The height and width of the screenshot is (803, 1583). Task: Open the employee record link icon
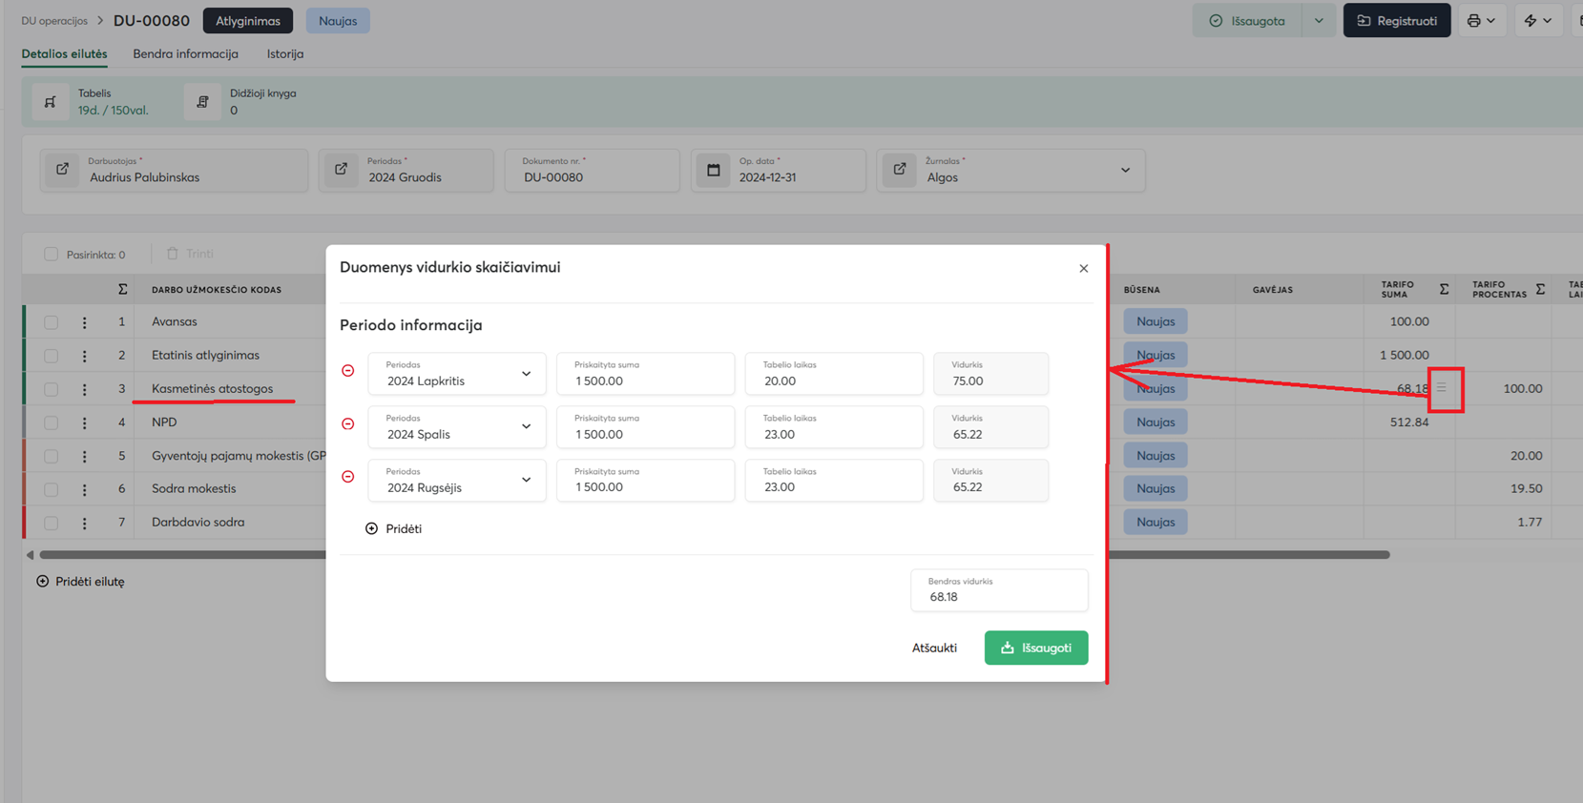click(63, 170)
